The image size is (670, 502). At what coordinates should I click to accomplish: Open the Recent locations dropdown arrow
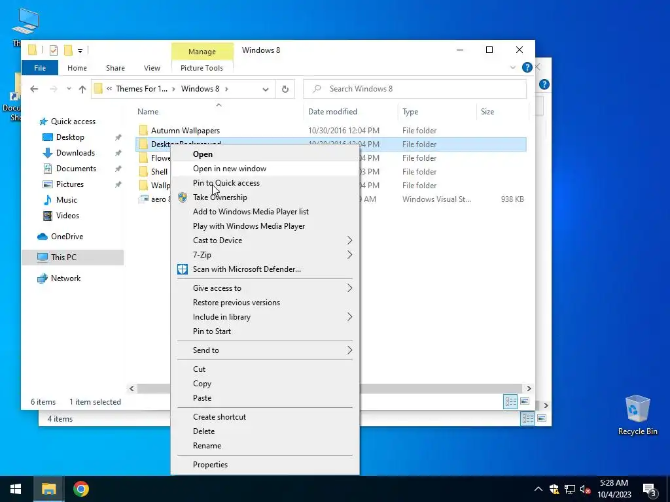coord(69,89)
